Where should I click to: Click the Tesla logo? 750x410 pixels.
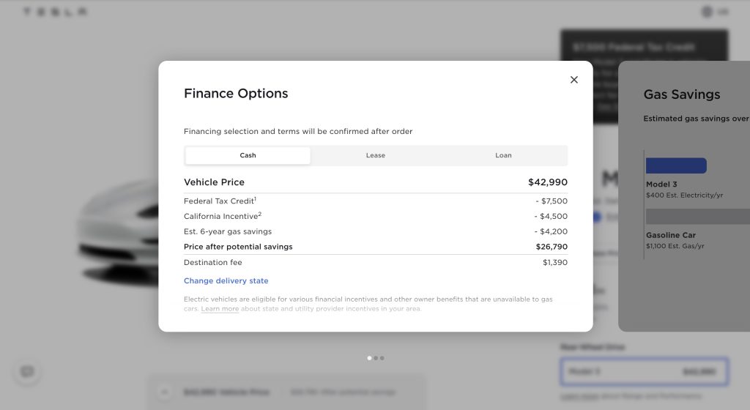(x=55, y=12)
